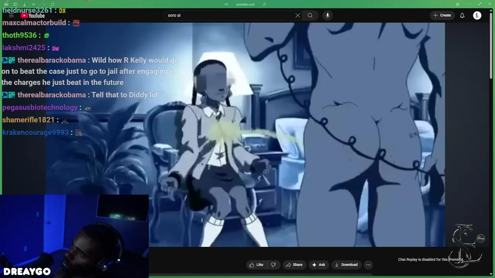Click the link icon beside youtube.com

(x=226, y=4)
